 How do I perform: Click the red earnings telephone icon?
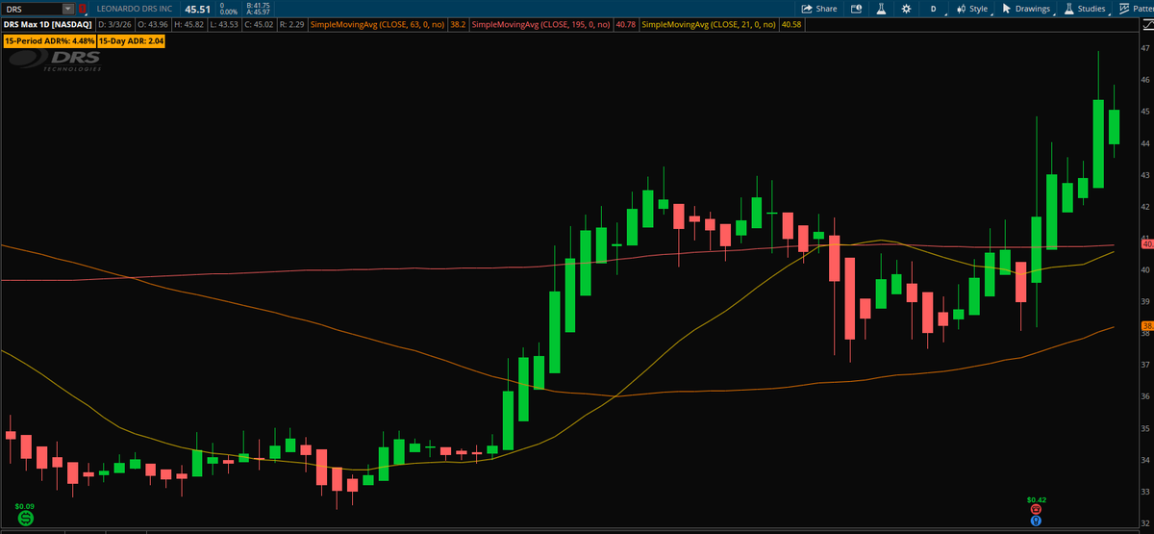click(x=1036, y=510)
